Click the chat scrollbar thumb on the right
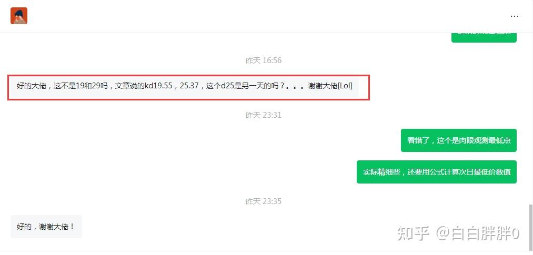 click(x=530, y=227)
